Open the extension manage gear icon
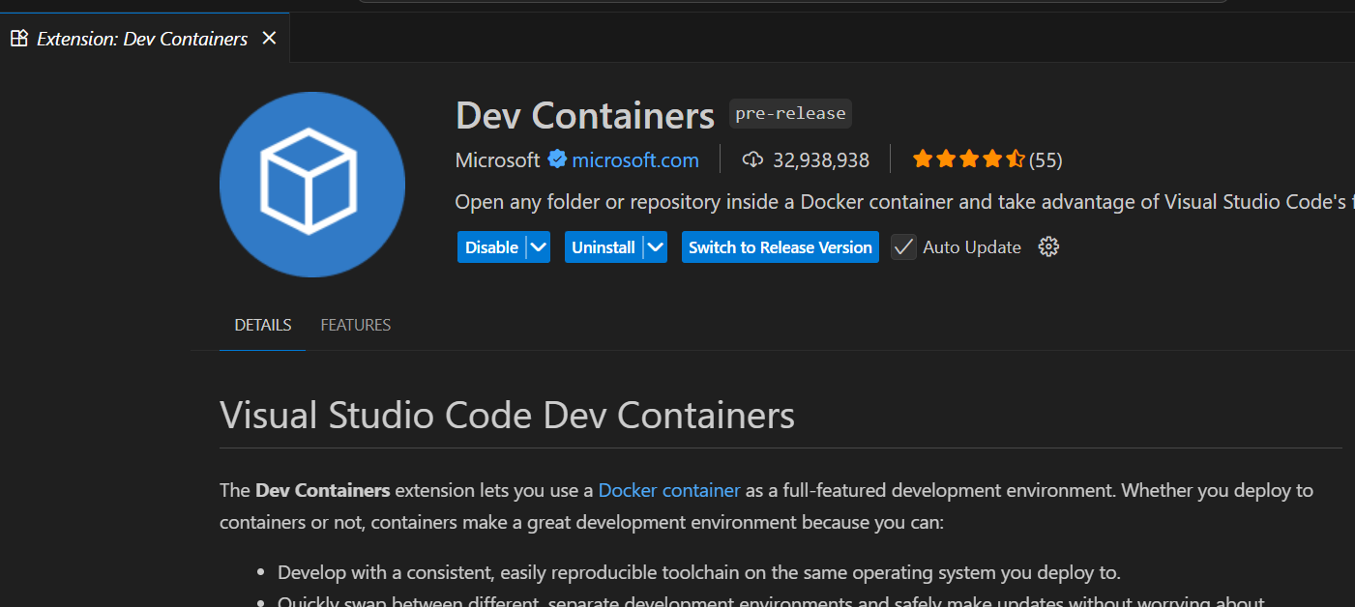The width and height of the screenshot is (1355, 607). (x=1048, y=247)
